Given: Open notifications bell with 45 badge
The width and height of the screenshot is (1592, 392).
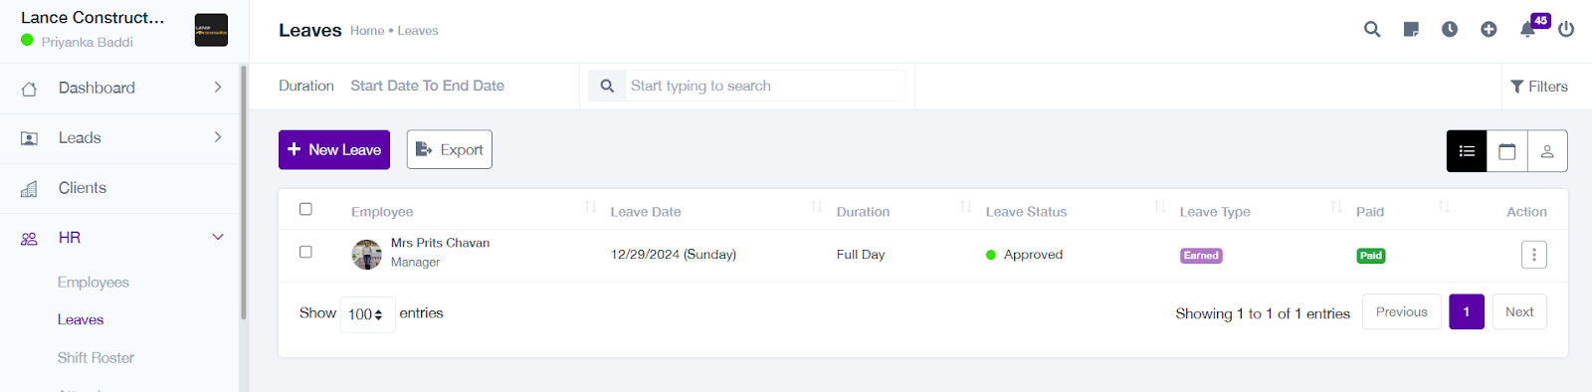Looking at the screenshot, I should tap(1527, 30).
